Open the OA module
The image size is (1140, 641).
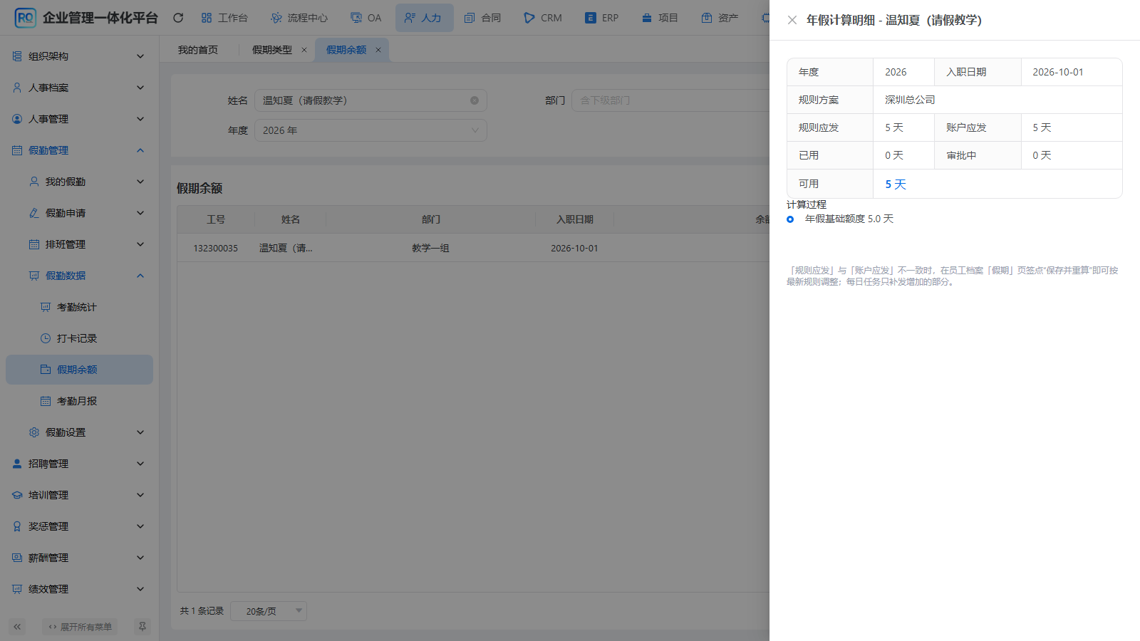[366, 18]
